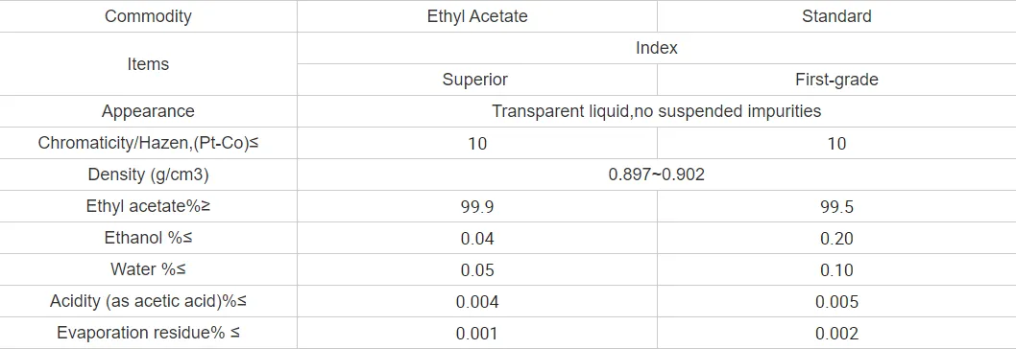
Task: Click the Ethanol row label
Action: pyautogui.click(x=149, y=239)
